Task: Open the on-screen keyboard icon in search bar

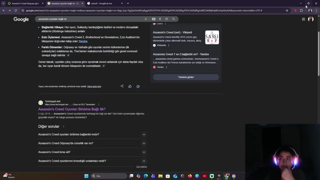Action: tap(153, 19)
